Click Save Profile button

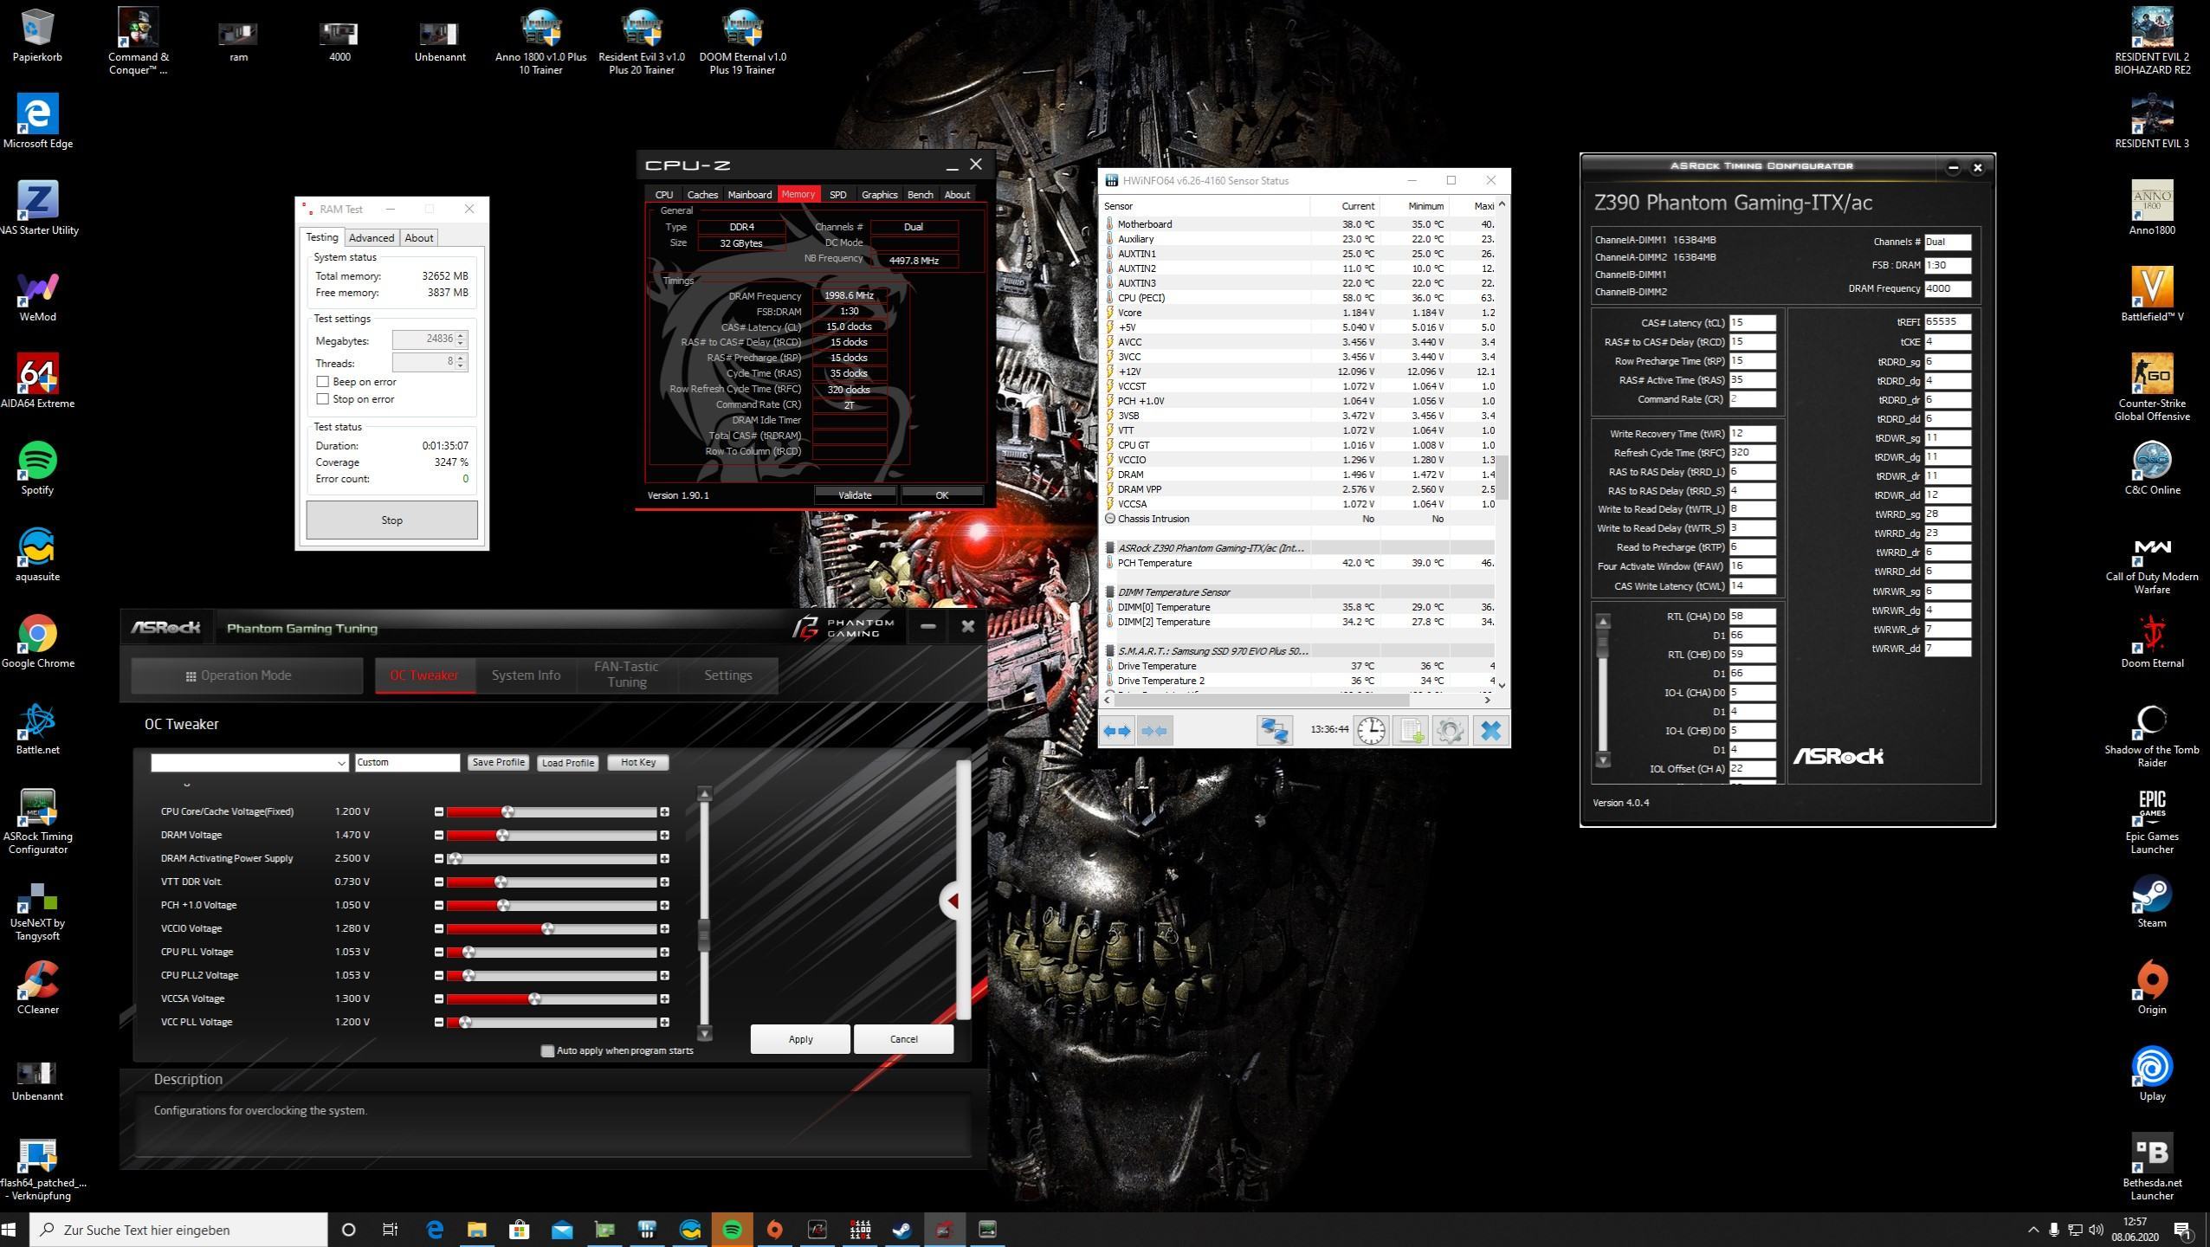(498, 763)
